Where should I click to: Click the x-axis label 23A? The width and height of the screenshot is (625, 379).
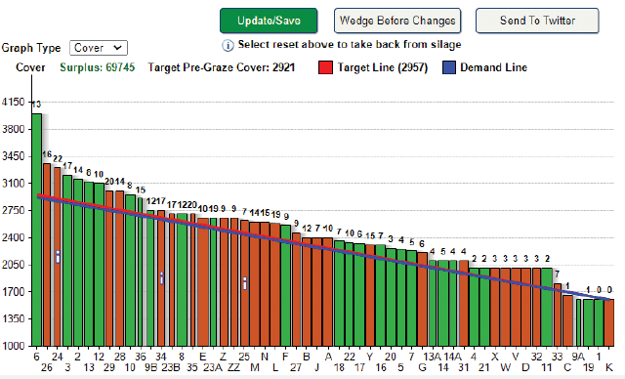(x=213, y=367)
